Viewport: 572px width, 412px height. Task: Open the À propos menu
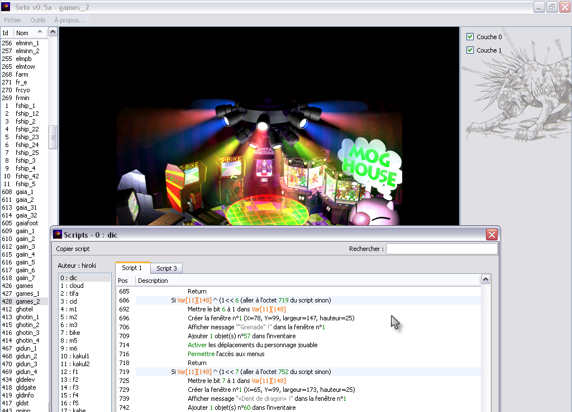click(69, 20)
